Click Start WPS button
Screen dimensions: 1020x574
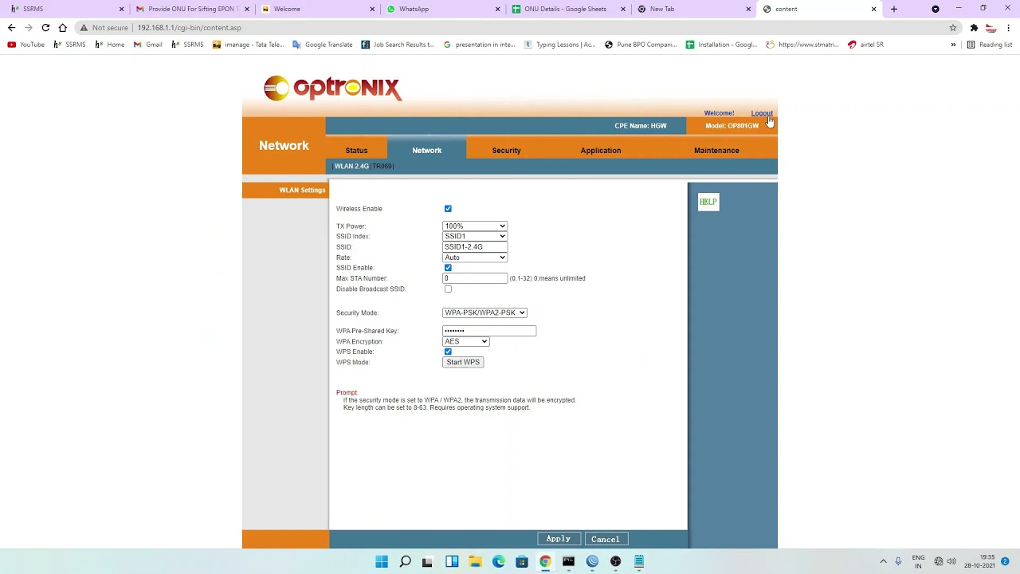463,362
